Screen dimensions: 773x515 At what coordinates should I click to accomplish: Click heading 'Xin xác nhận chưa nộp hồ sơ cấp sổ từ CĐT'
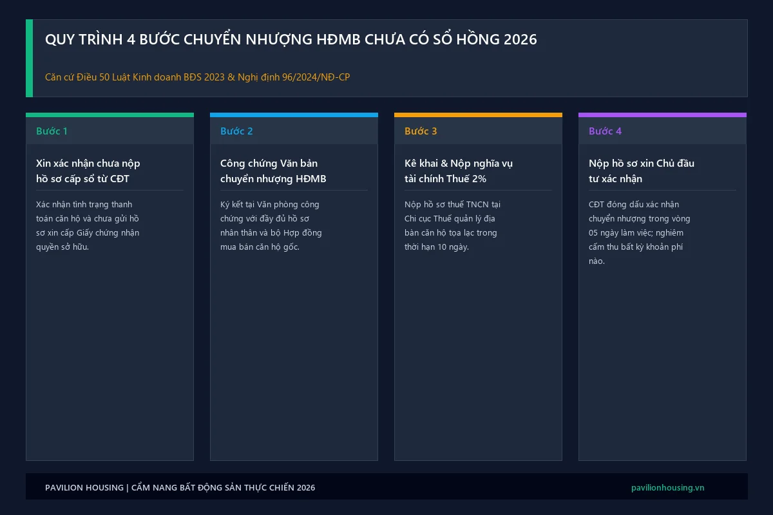click(88, 171)
